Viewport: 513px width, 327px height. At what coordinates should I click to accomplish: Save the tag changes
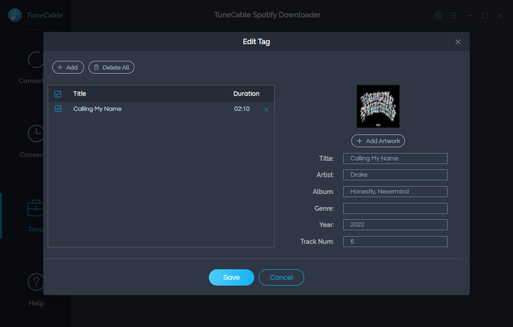point(231,277)
